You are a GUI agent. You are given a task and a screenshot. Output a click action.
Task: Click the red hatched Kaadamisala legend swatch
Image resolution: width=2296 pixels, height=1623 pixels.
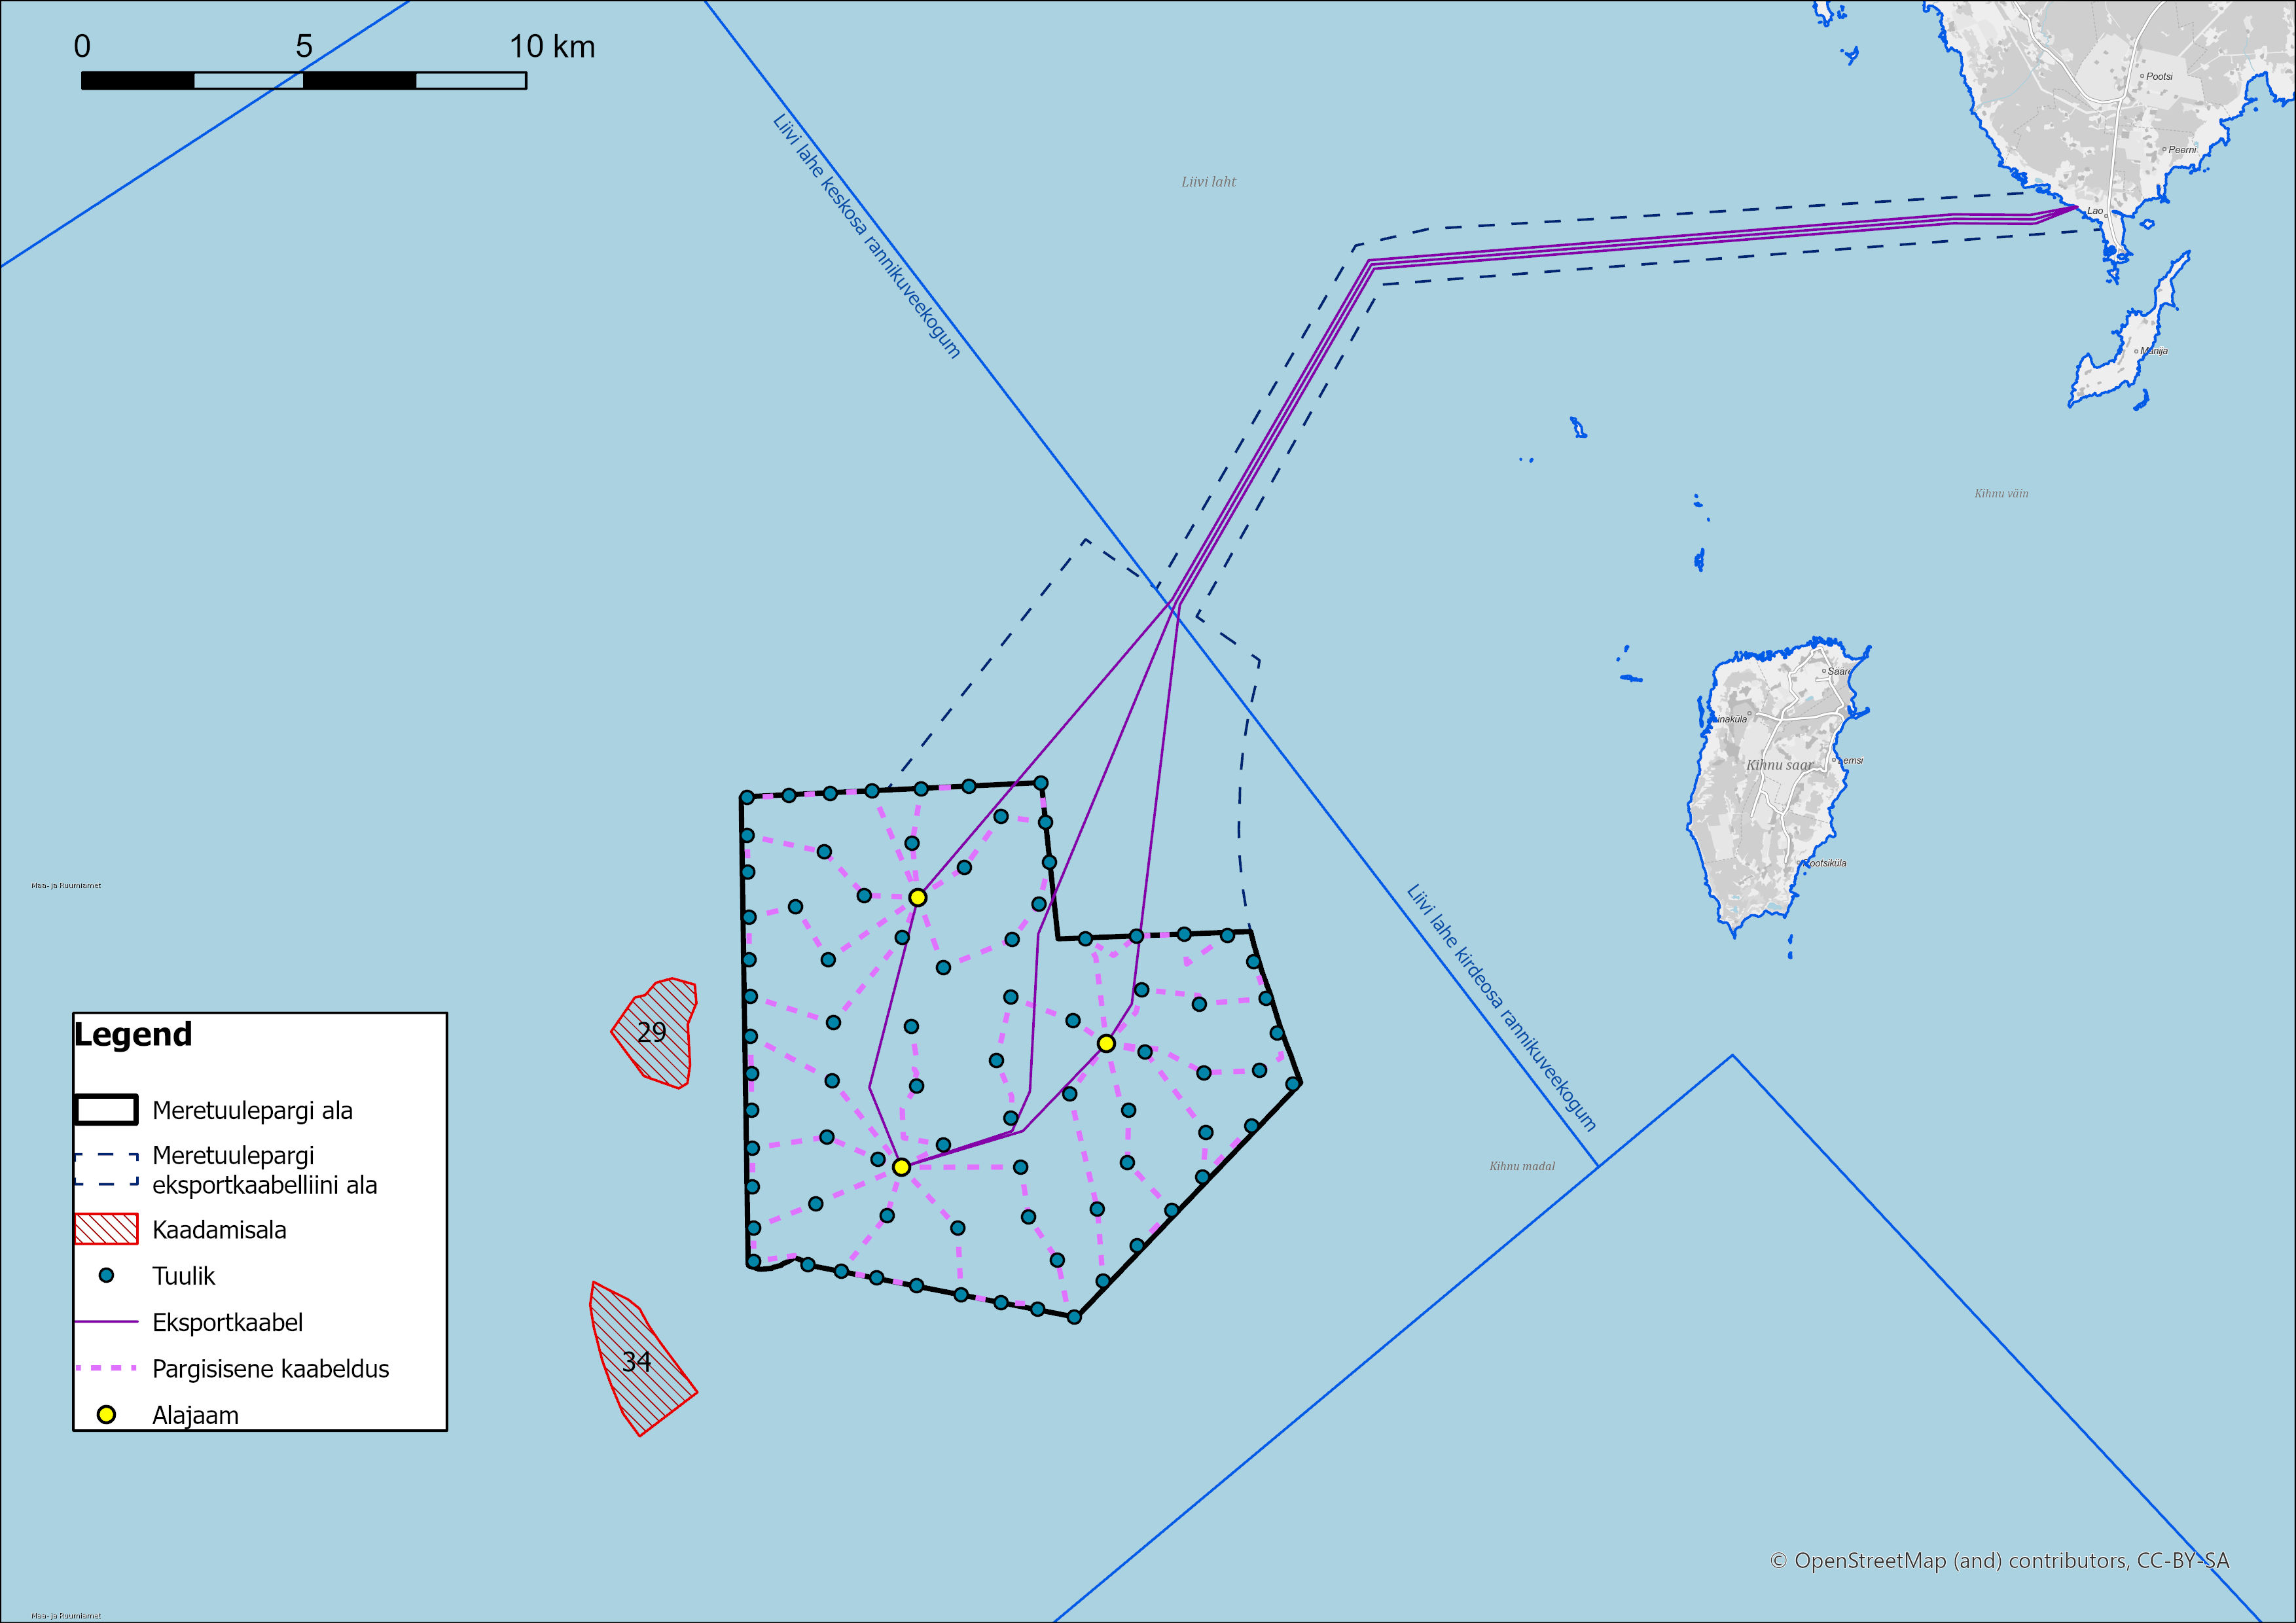106,1229
